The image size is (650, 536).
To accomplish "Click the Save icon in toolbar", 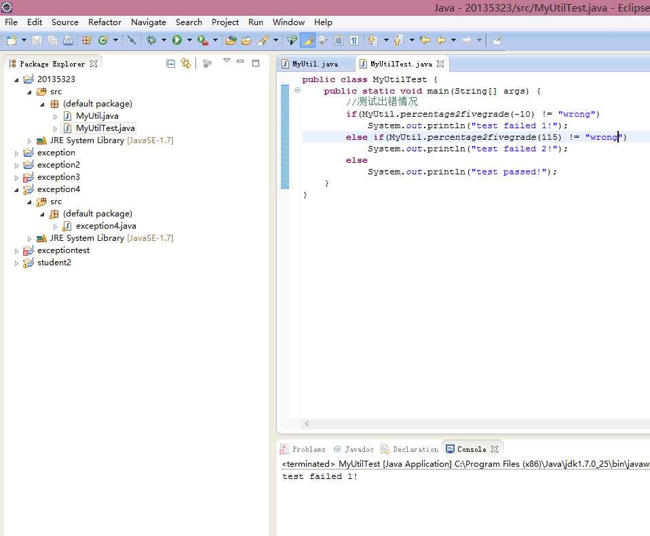I will [x=37, y=40].
